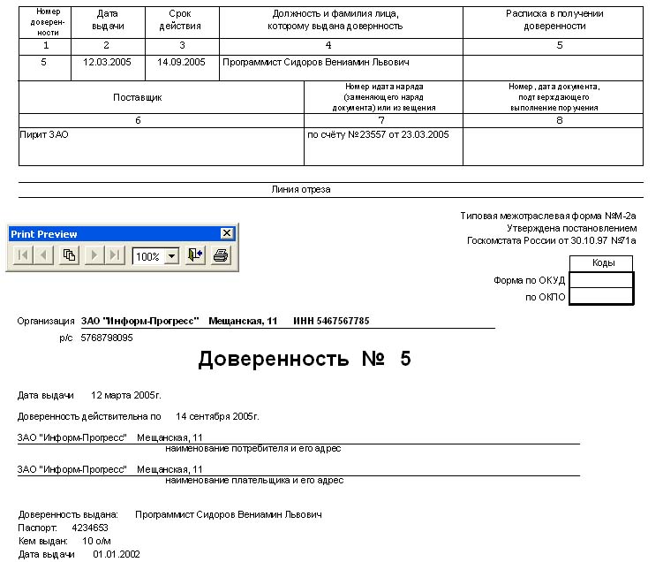Click 'ИНН 5467567785' text
The width and height of the screenshot is (663, 562).
331,321
